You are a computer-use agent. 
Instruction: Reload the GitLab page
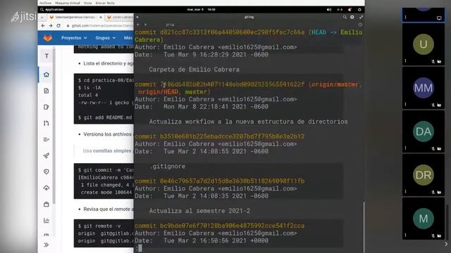[x=58, y=25]
